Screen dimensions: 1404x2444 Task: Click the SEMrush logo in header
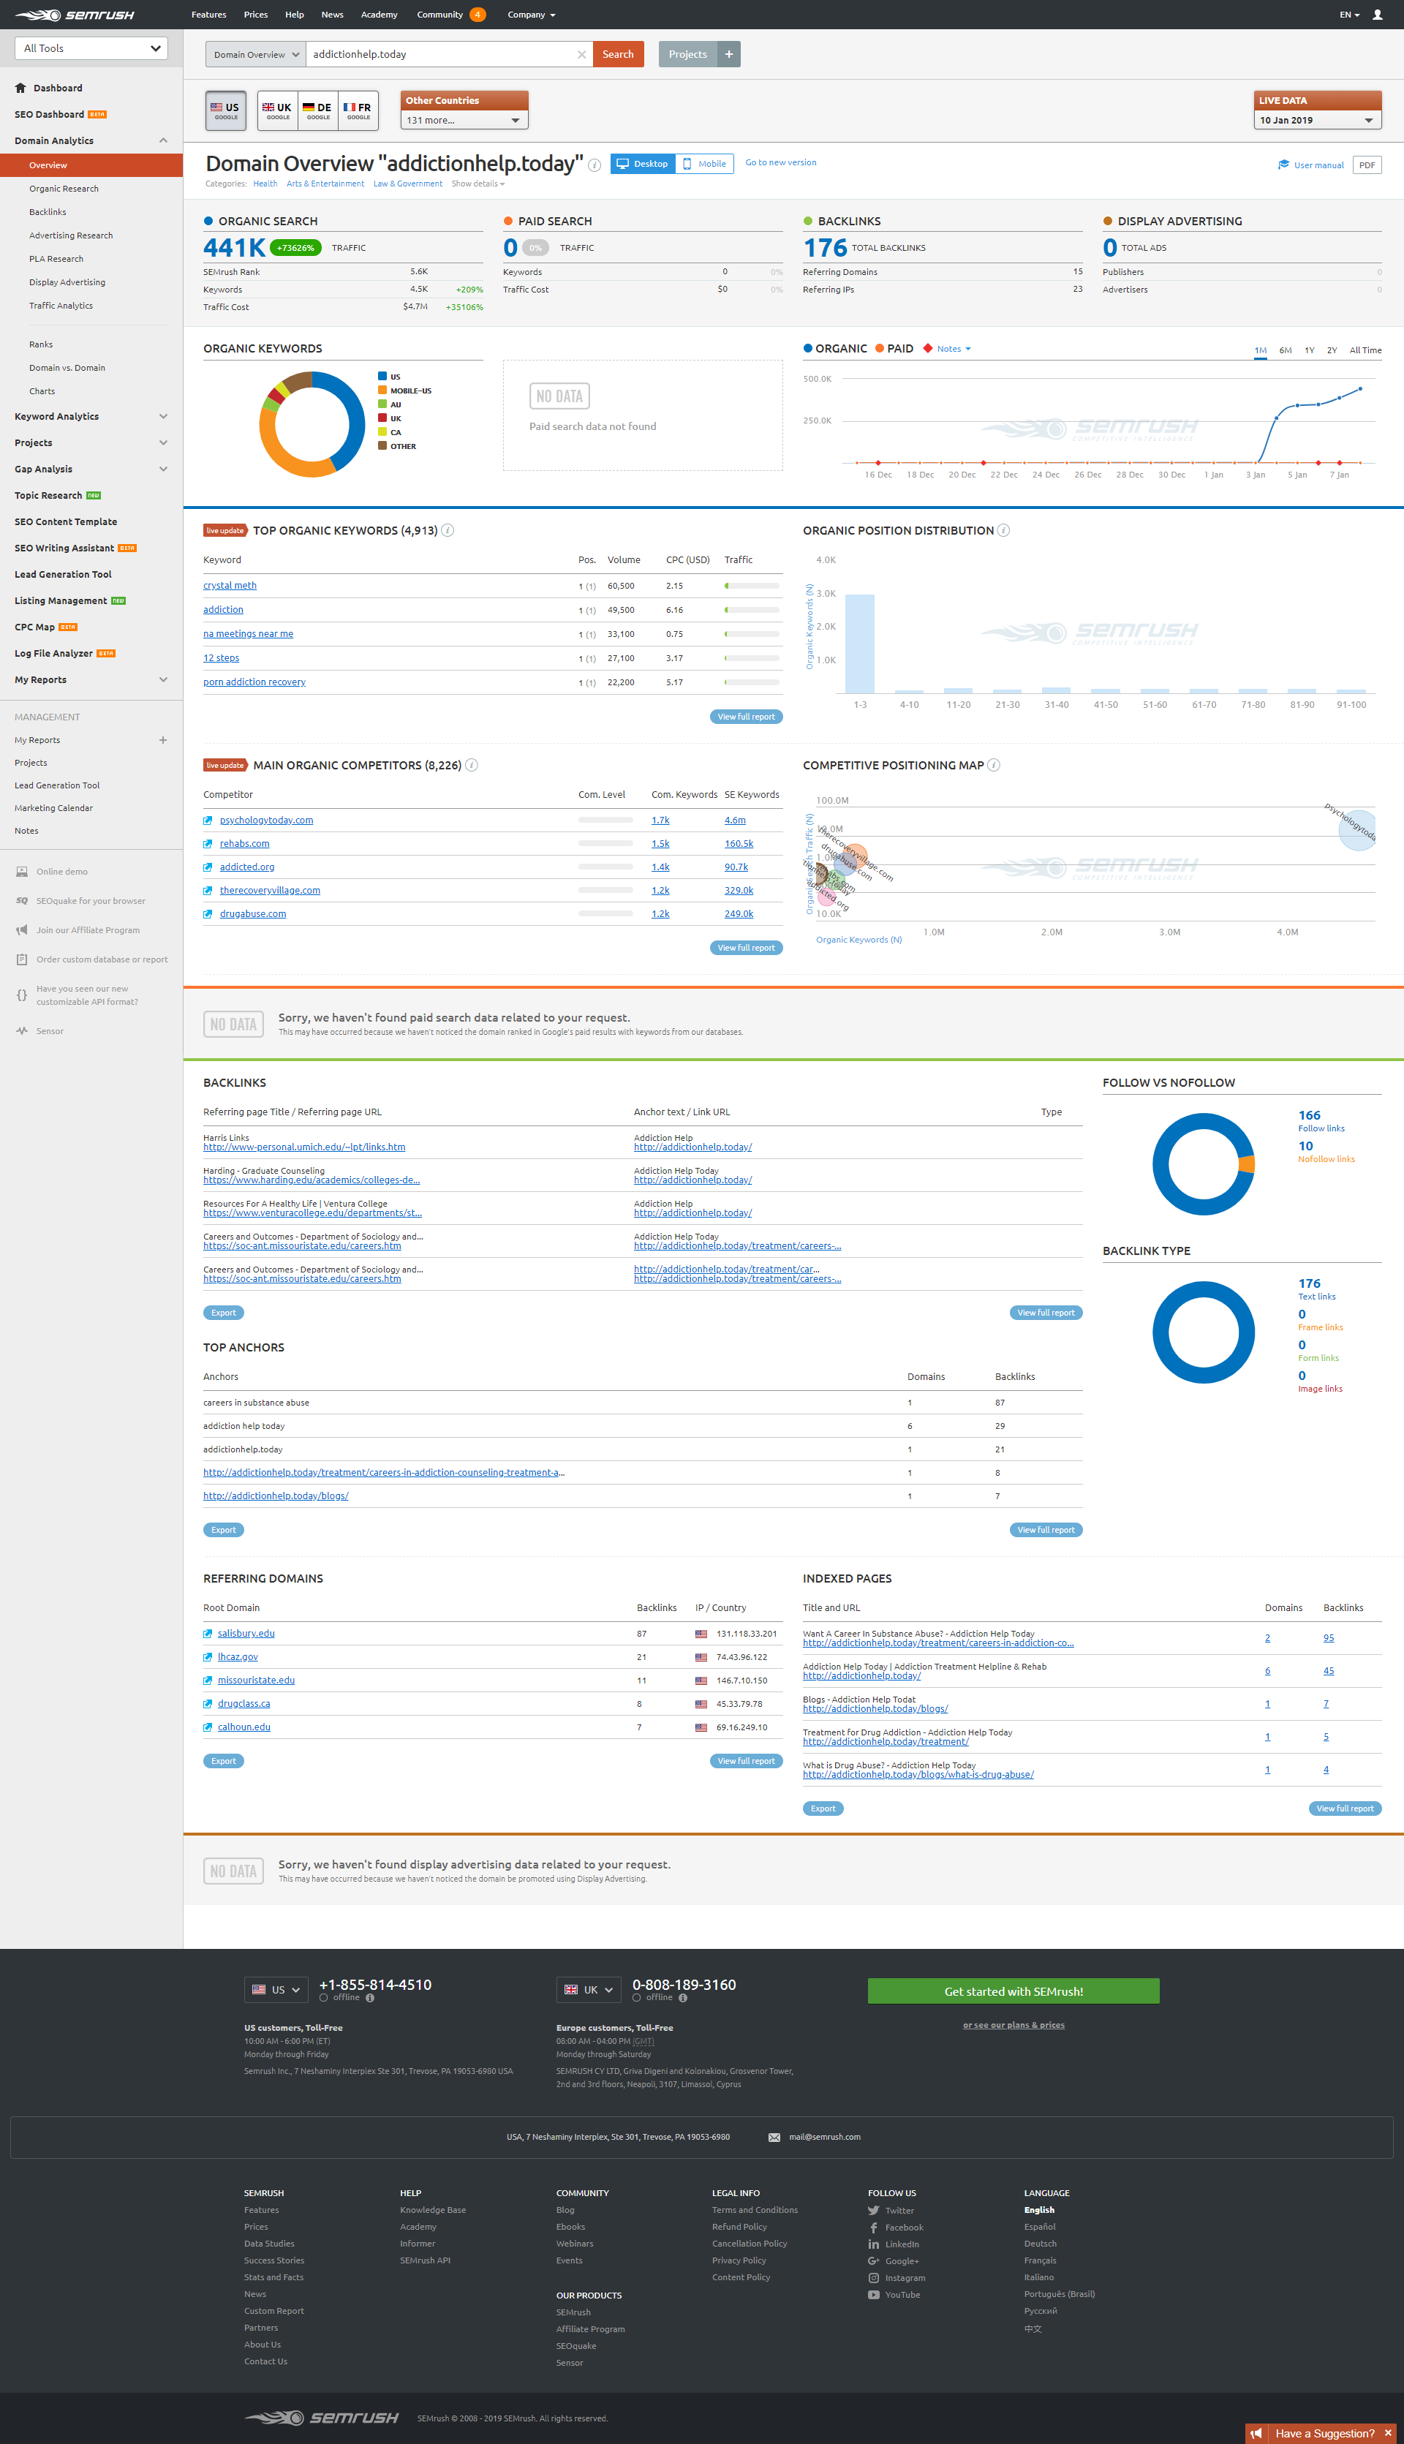(x=75, y=15)
